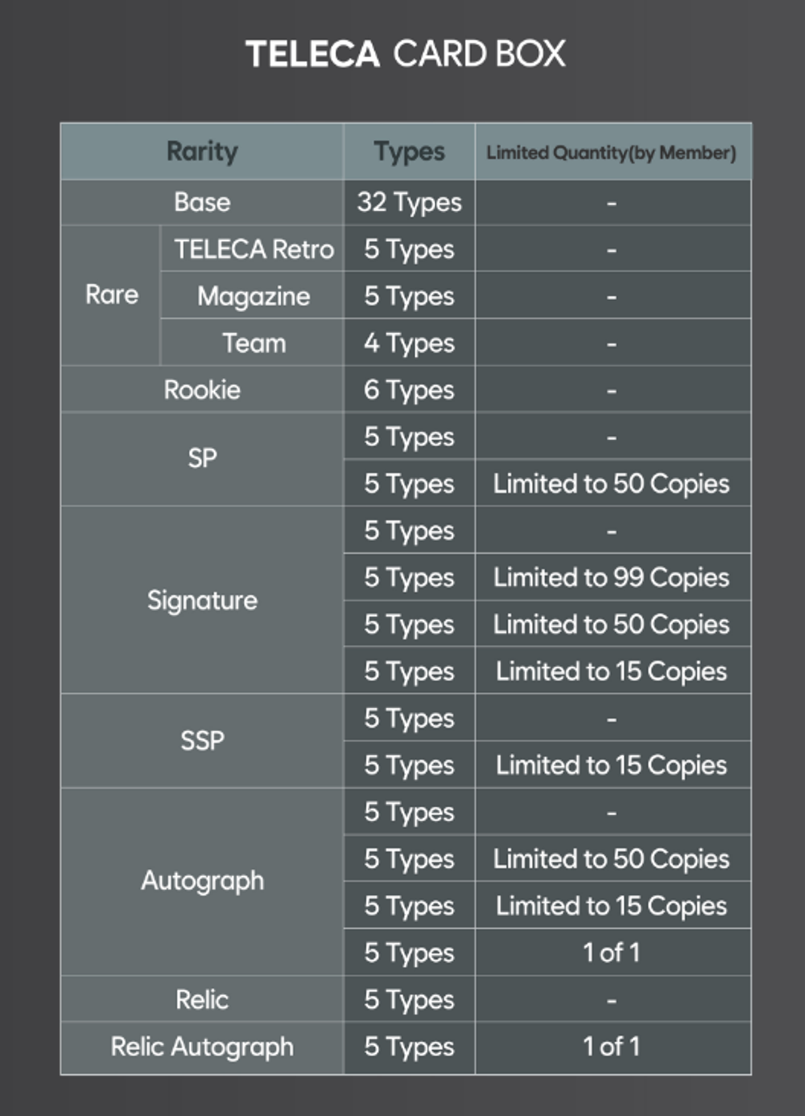This screenshot has width=805, height=1116.
Task: Click the Signature rarity cell
Action: tap(202, 600)
